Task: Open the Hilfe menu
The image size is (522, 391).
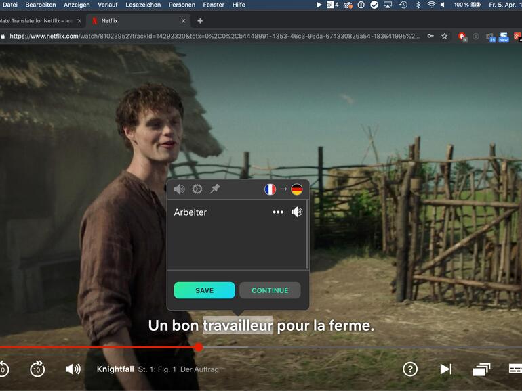Action: coord(239,5)
